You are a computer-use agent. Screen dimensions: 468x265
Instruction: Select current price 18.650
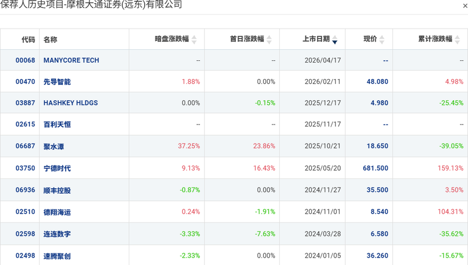tap(377, 146)
